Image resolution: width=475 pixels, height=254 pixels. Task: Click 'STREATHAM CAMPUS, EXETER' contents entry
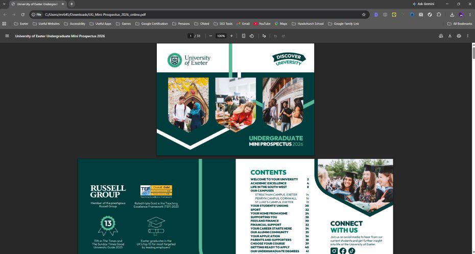tap(276, 195)
